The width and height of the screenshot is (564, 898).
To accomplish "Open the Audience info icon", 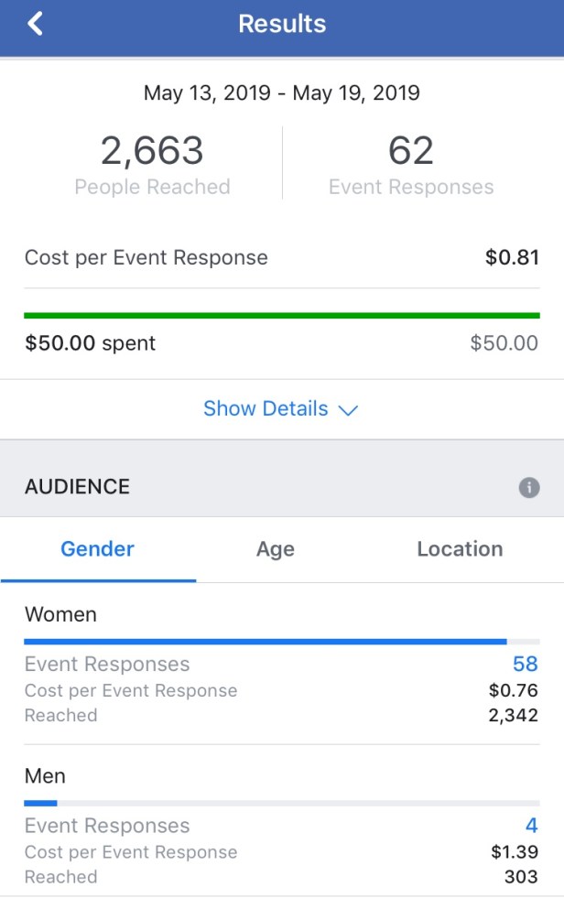I will (529, 488).
